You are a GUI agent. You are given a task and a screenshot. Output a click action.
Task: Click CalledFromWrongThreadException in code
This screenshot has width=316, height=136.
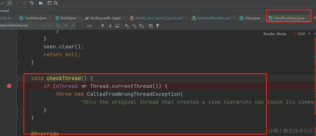click(x=133, y=94)
